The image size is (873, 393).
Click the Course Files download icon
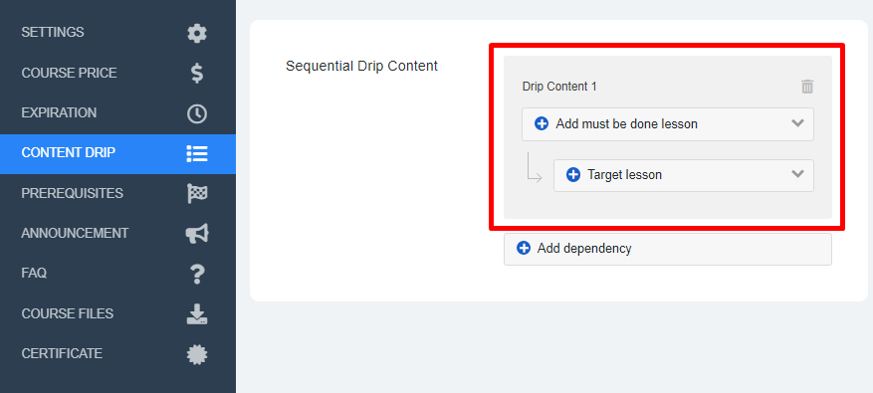[x=196, y=314]
